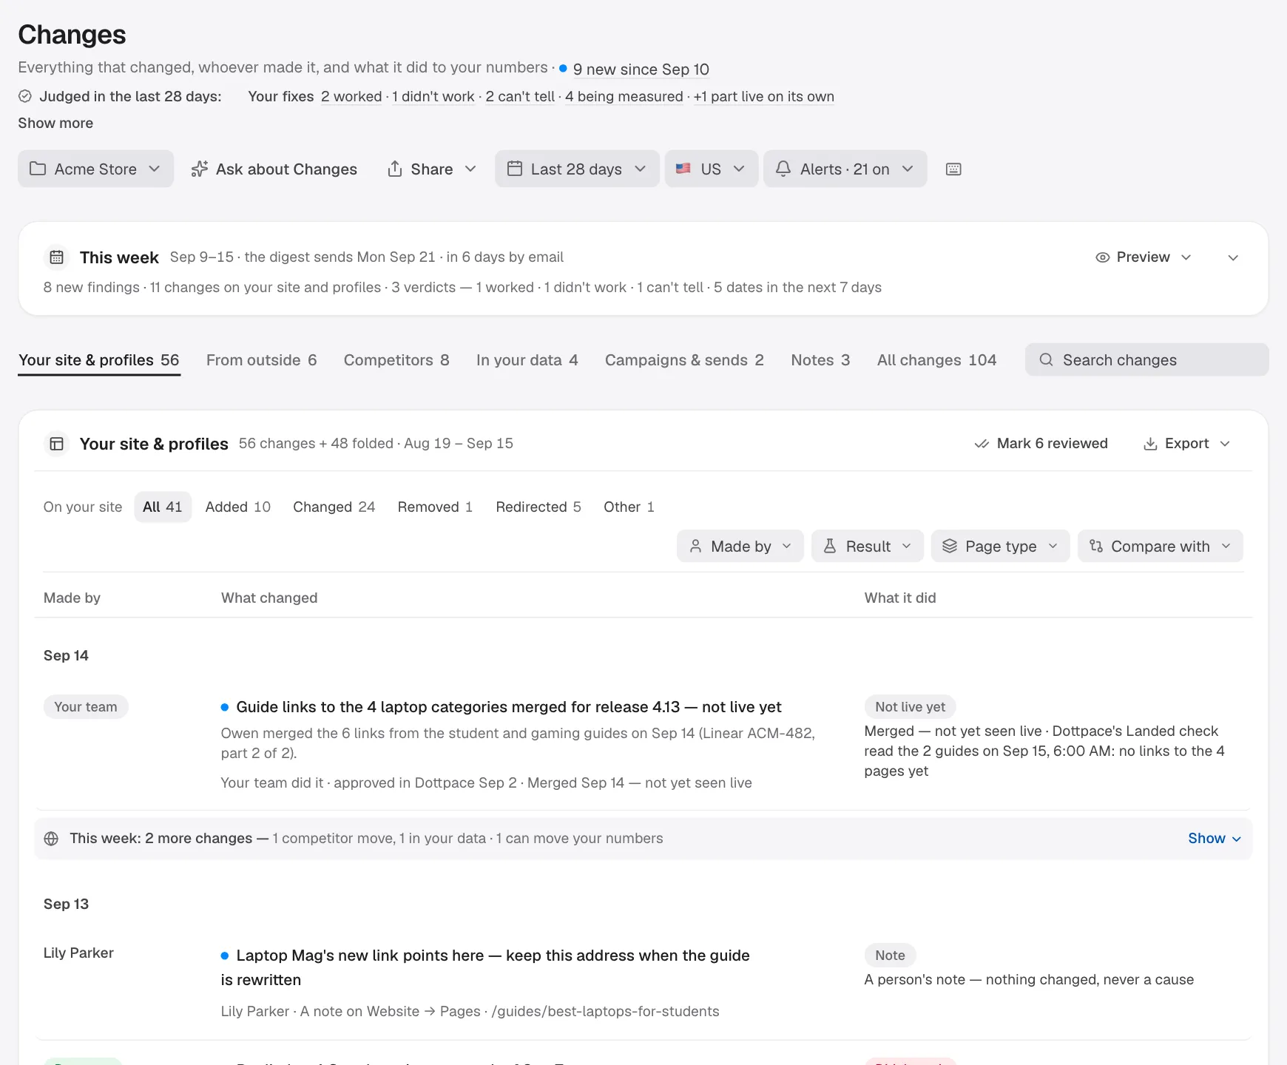
Task: Open the Acme Store project dropdown
Action: coord(95,169)
